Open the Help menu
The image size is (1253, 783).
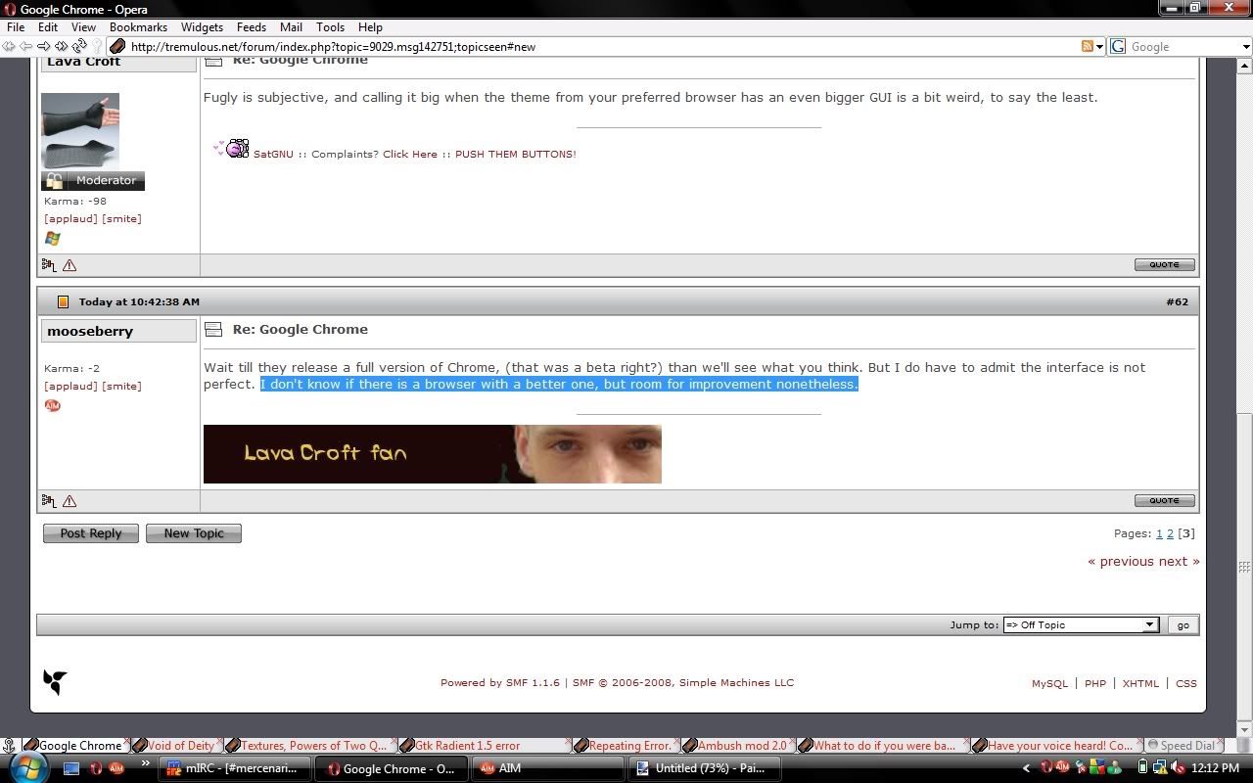tap(370, 26)
